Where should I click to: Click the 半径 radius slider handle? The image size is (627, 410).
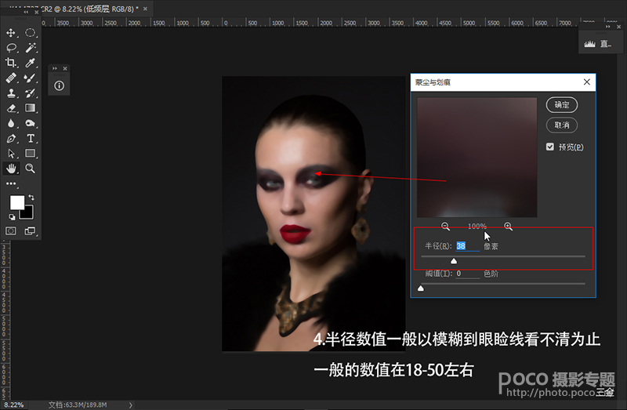[453, 260]
